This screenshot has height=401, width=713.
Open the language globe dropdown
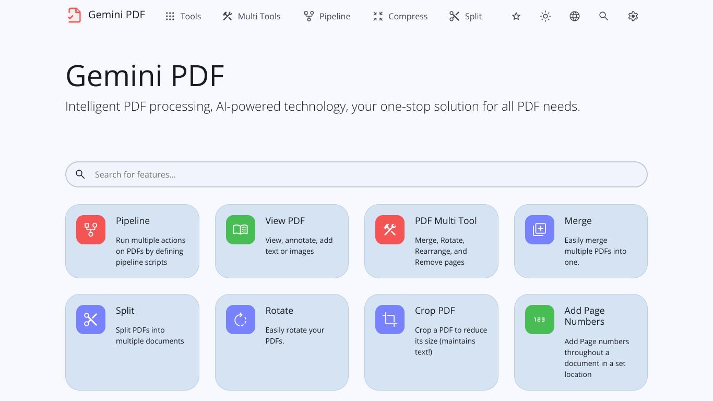pyautogui.click(x=575, y=16)
